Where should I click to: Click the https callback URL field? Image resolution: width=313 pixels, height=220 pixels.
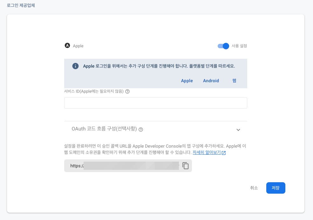click(128, 166)
